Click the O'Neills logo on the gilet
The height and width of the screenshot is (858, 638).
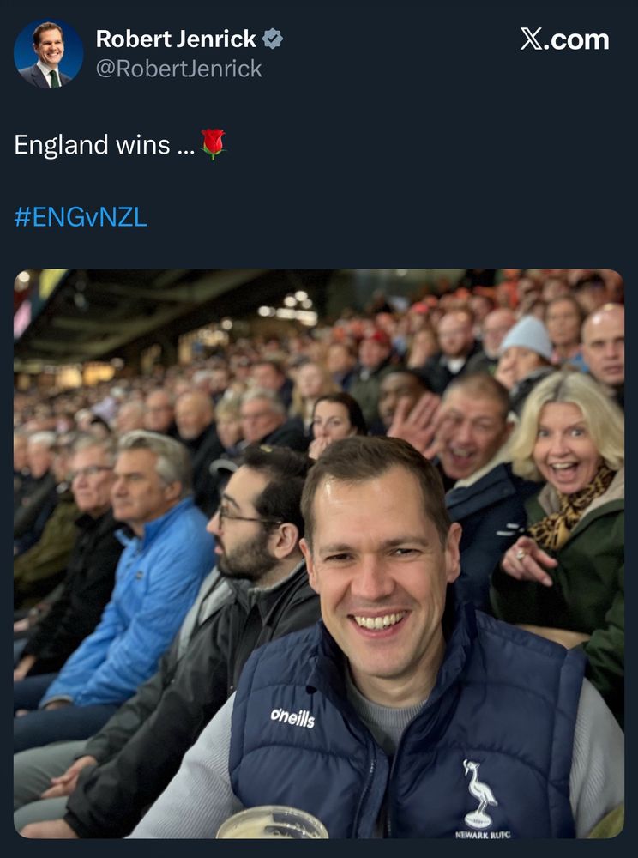292,717
